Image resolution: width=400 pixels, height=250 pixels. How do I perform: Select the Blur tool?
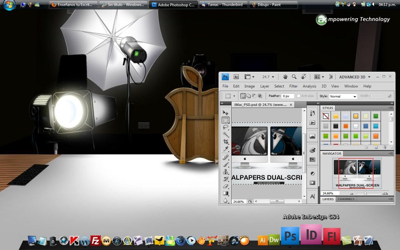tap(226, 200)
